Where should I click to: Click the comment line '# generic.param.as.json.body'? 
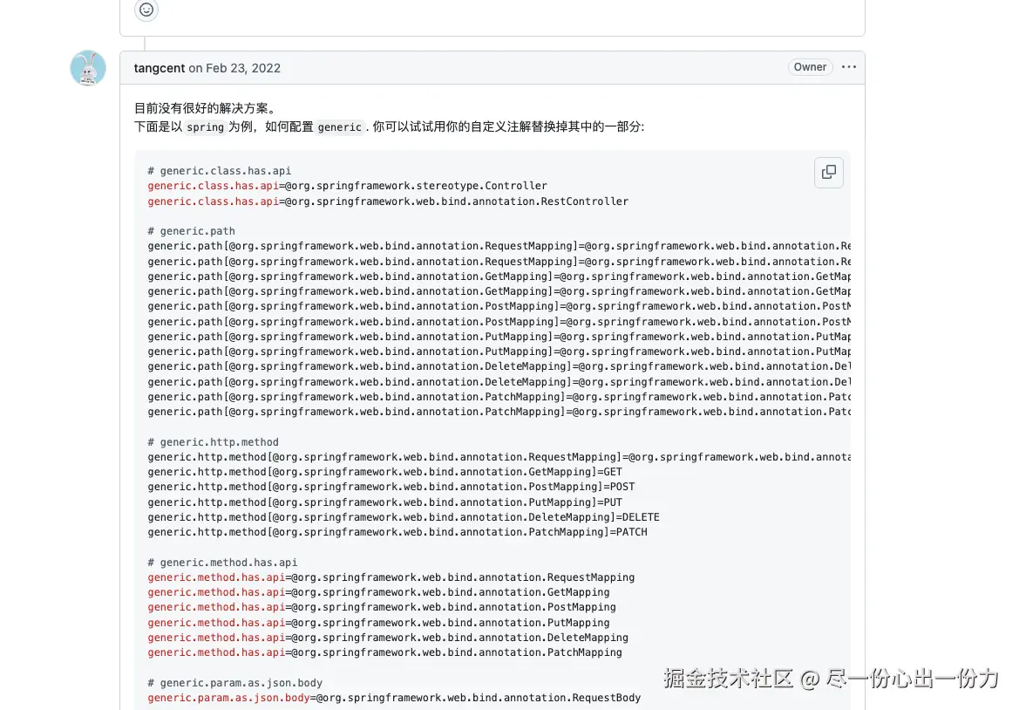[x=234, y=683]
